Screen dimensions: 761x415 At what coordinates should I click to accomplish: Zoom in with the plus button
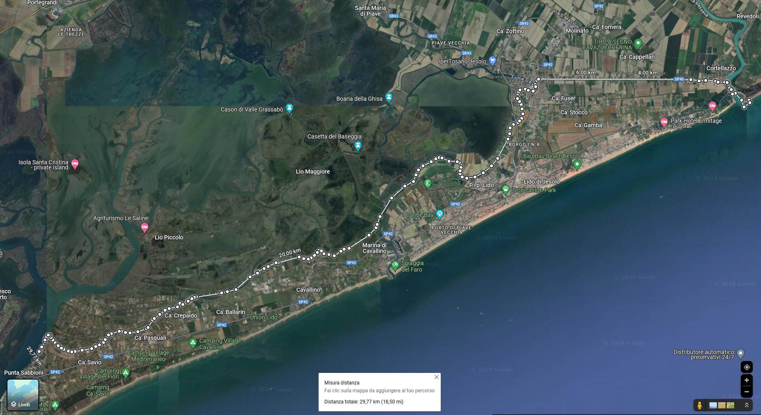(747, 380)
